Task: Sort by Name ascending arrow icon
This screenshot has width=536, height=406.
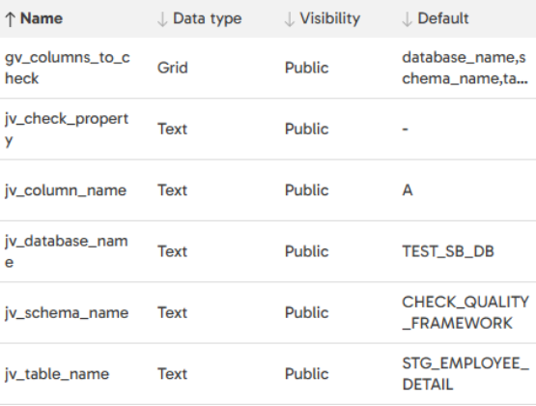Action: click(x=11, y=18)
